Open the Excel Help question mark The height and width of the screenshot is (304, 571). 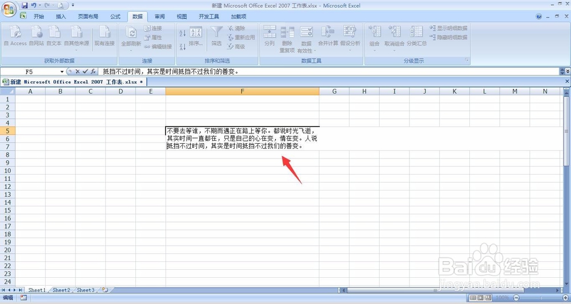[x=539, y=17]
